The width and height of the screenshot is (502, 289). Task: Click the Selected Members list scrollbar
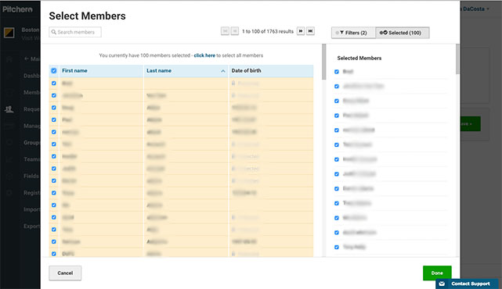tap(457, 59)
